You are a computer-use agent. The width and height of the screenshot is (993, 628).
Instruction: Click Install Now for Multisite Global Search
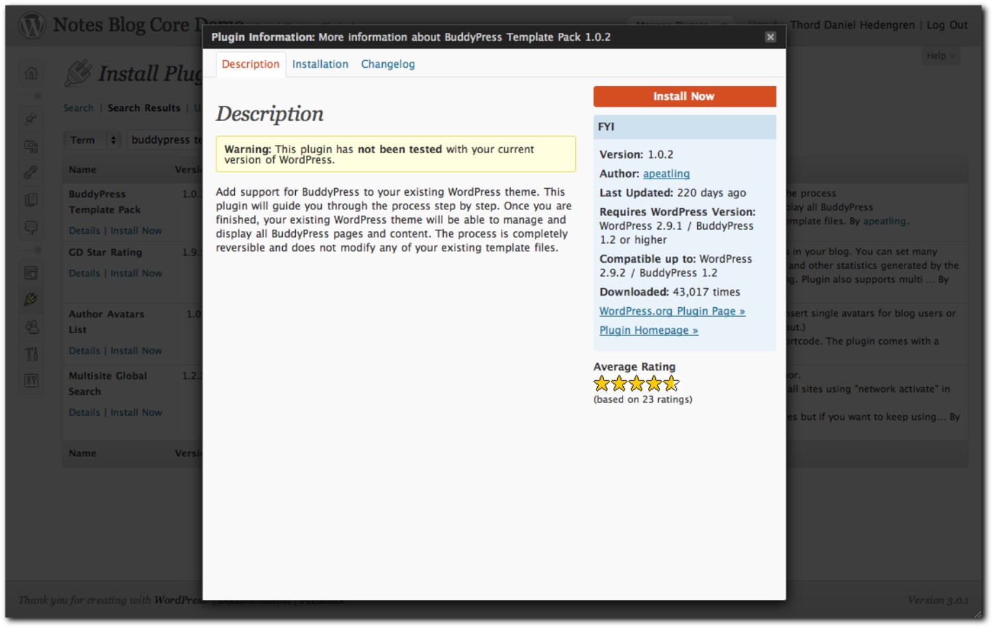coord(136,413)
